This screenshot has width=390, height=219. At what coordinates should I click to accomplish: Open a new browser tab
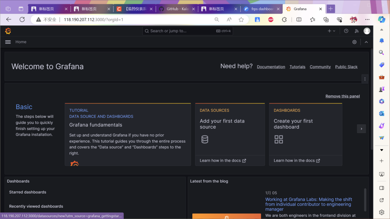coord(331,9)
